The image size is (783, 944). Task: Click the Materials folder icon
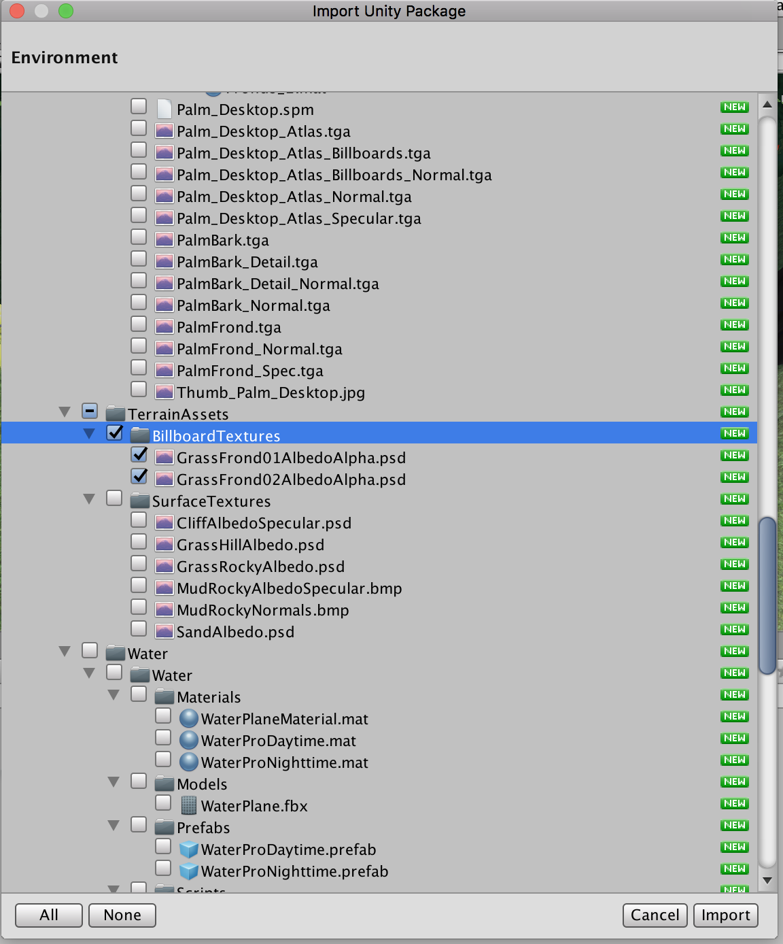164,696
